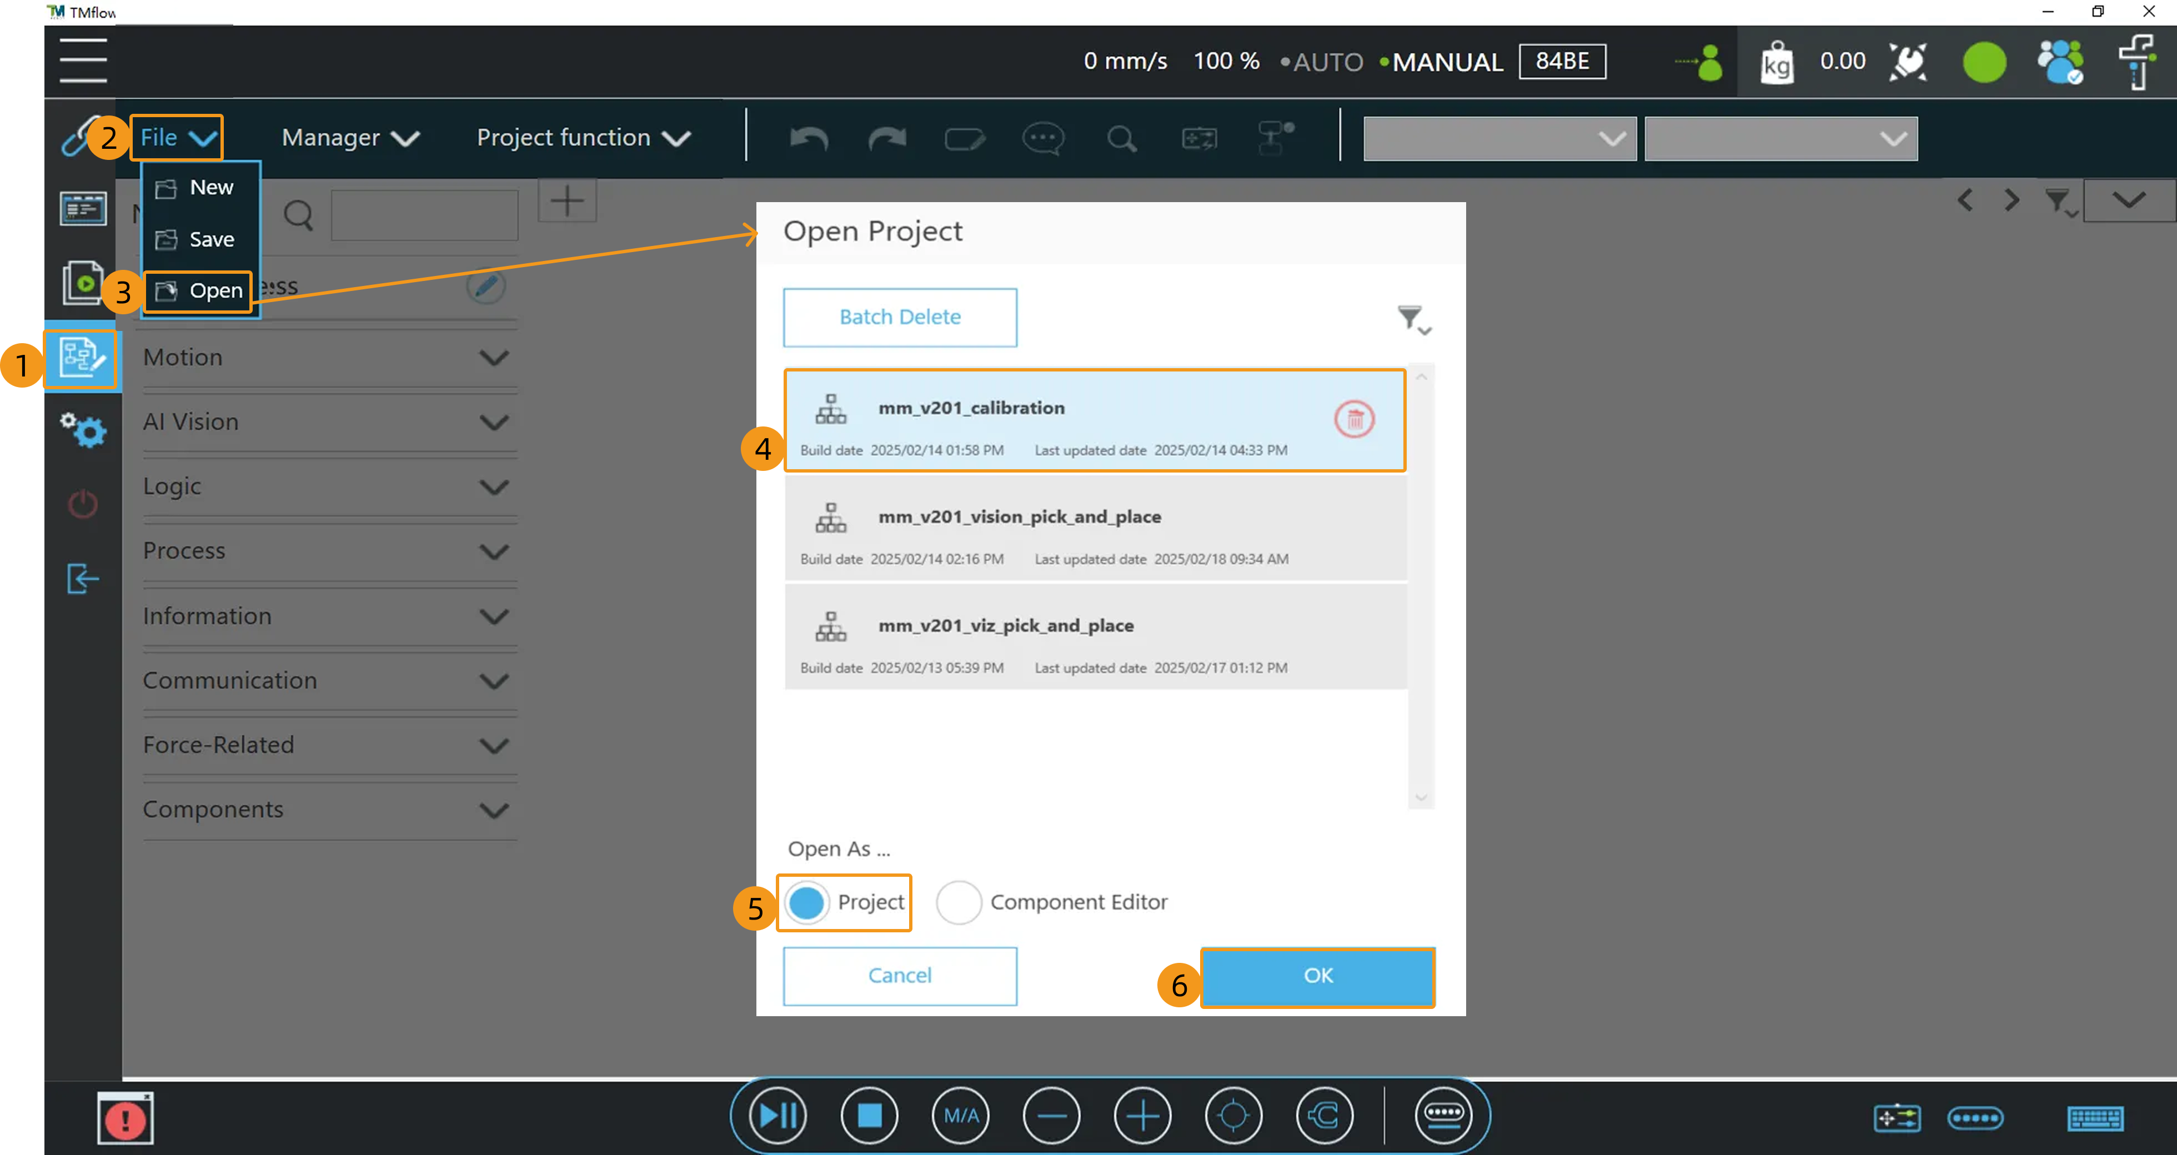Click New in the File menu
The image size is (2177, 1155).
(210, 188)
